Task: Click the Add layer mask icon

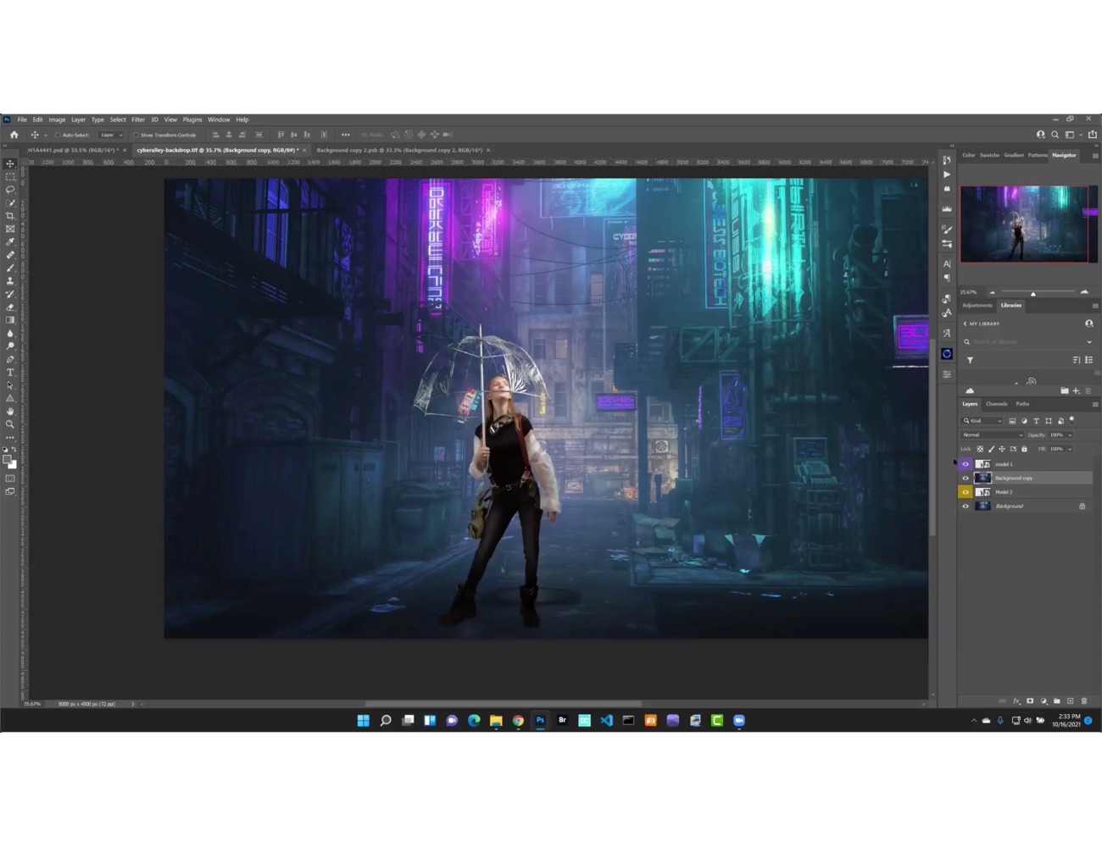Action: [1031, 700]
